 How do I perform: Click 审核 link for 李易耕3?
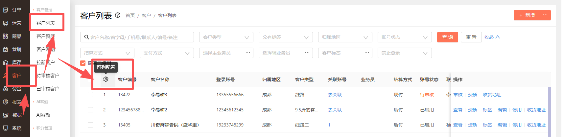[x=458, y=95]
